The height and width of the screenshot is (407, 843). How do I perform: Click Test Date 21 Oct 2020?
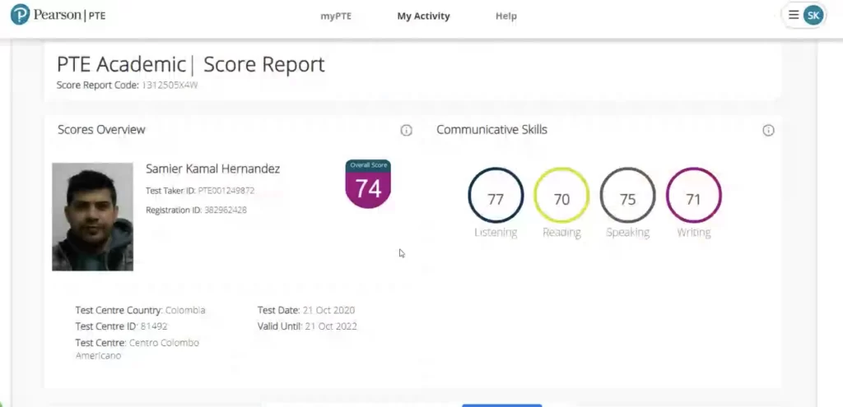306,310
